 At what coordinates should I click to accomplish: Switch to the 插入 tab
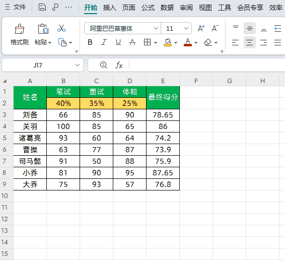pyautogui.click(x=110, y=8)
